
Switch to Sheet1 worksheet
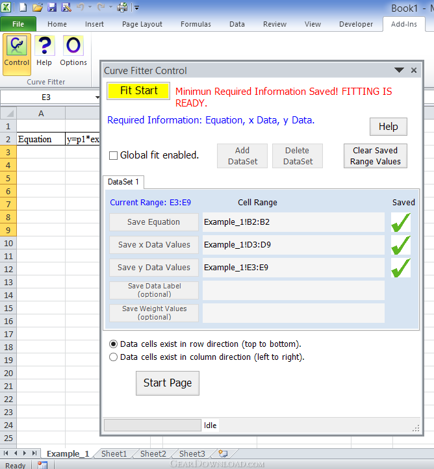114,453
